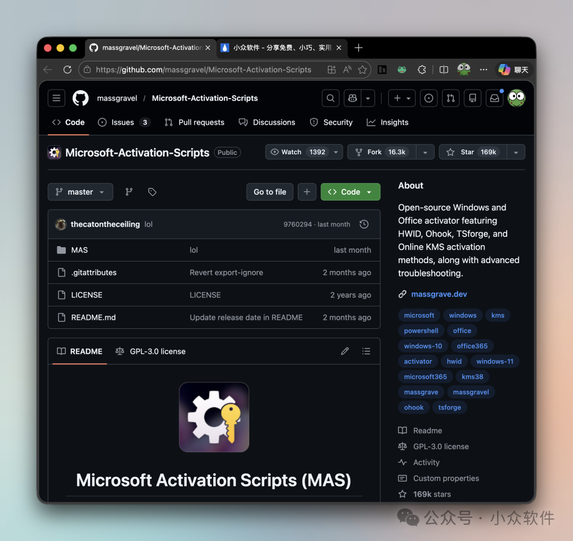Open the master branch dropdown
573x541 pixels.
80,191
